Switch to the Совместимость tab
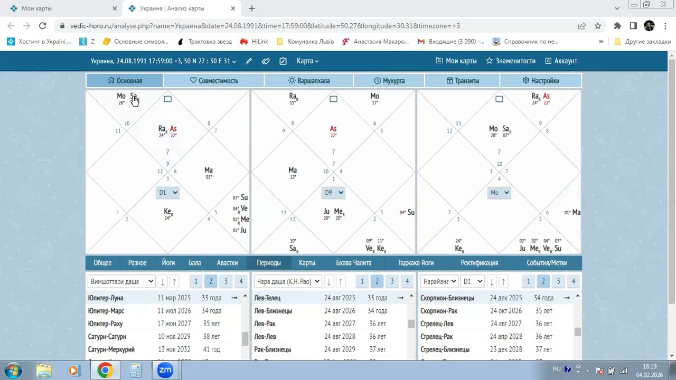 pos(214,81)
